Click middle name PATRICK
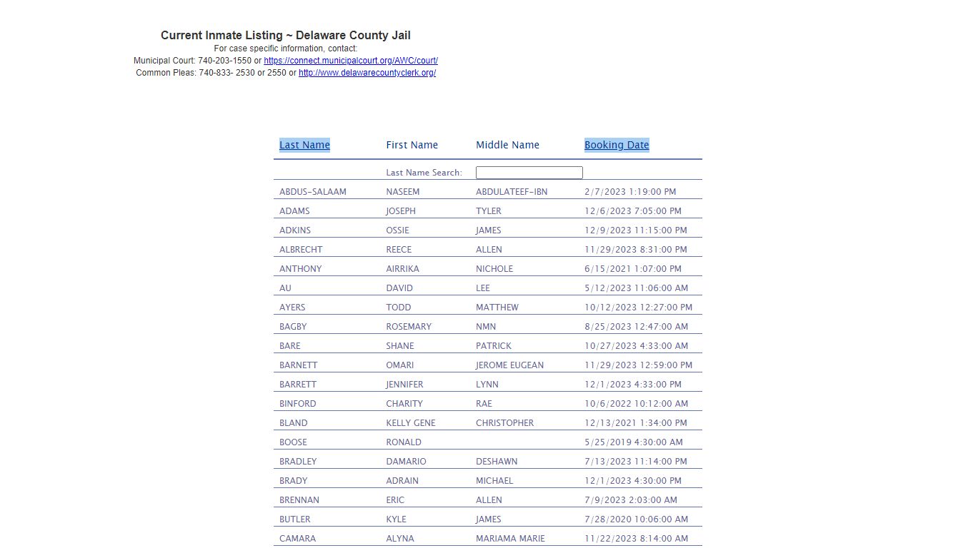This screenshot has height=548, width=976. tap(494, 346)
